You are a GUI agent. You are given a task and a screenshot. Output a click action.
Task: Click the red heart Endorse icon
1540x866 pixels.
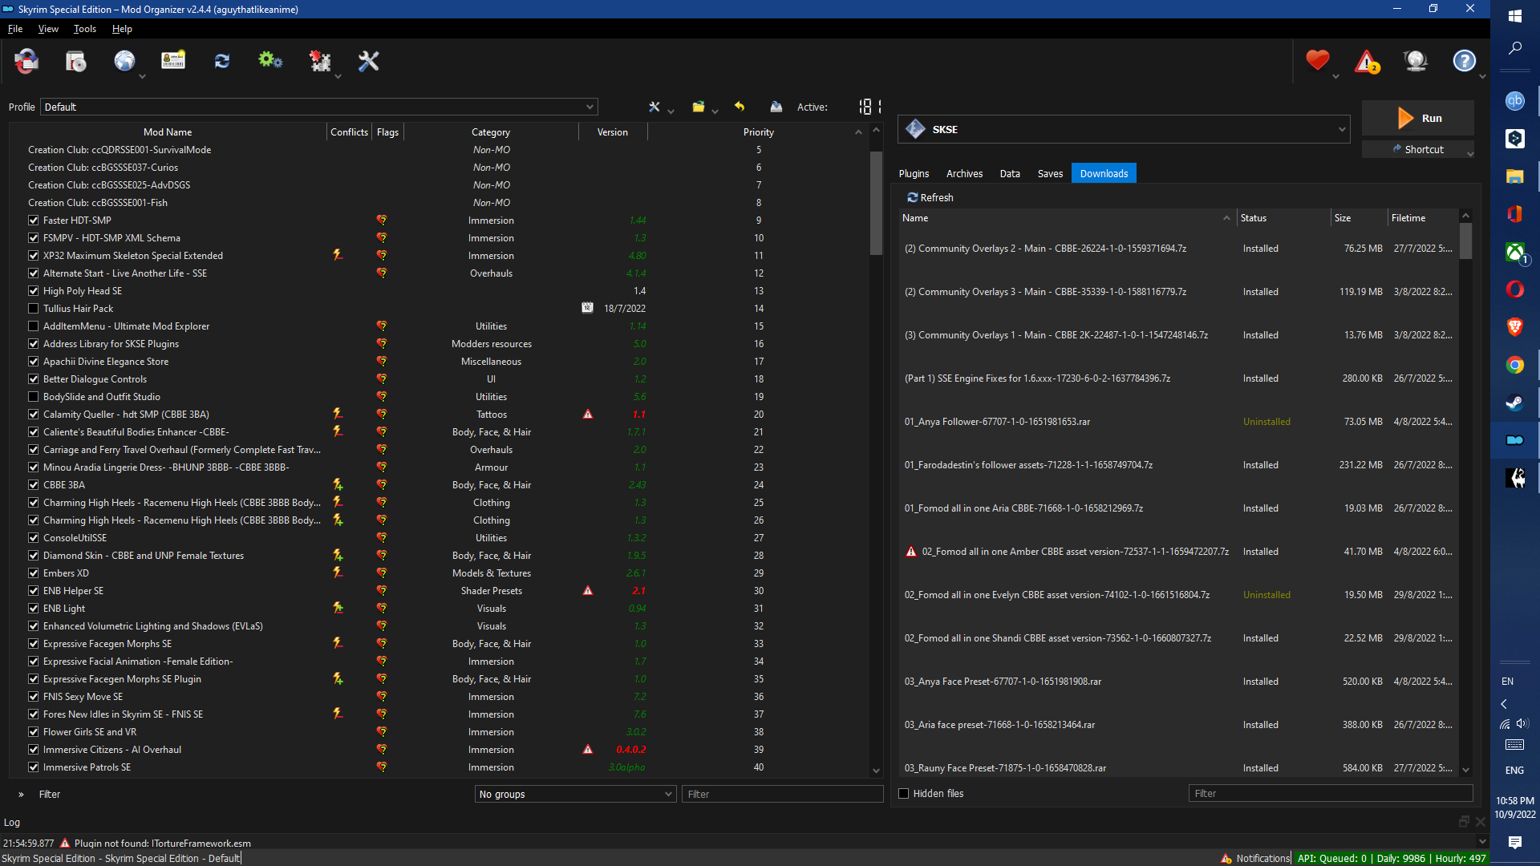point(1317,61)
